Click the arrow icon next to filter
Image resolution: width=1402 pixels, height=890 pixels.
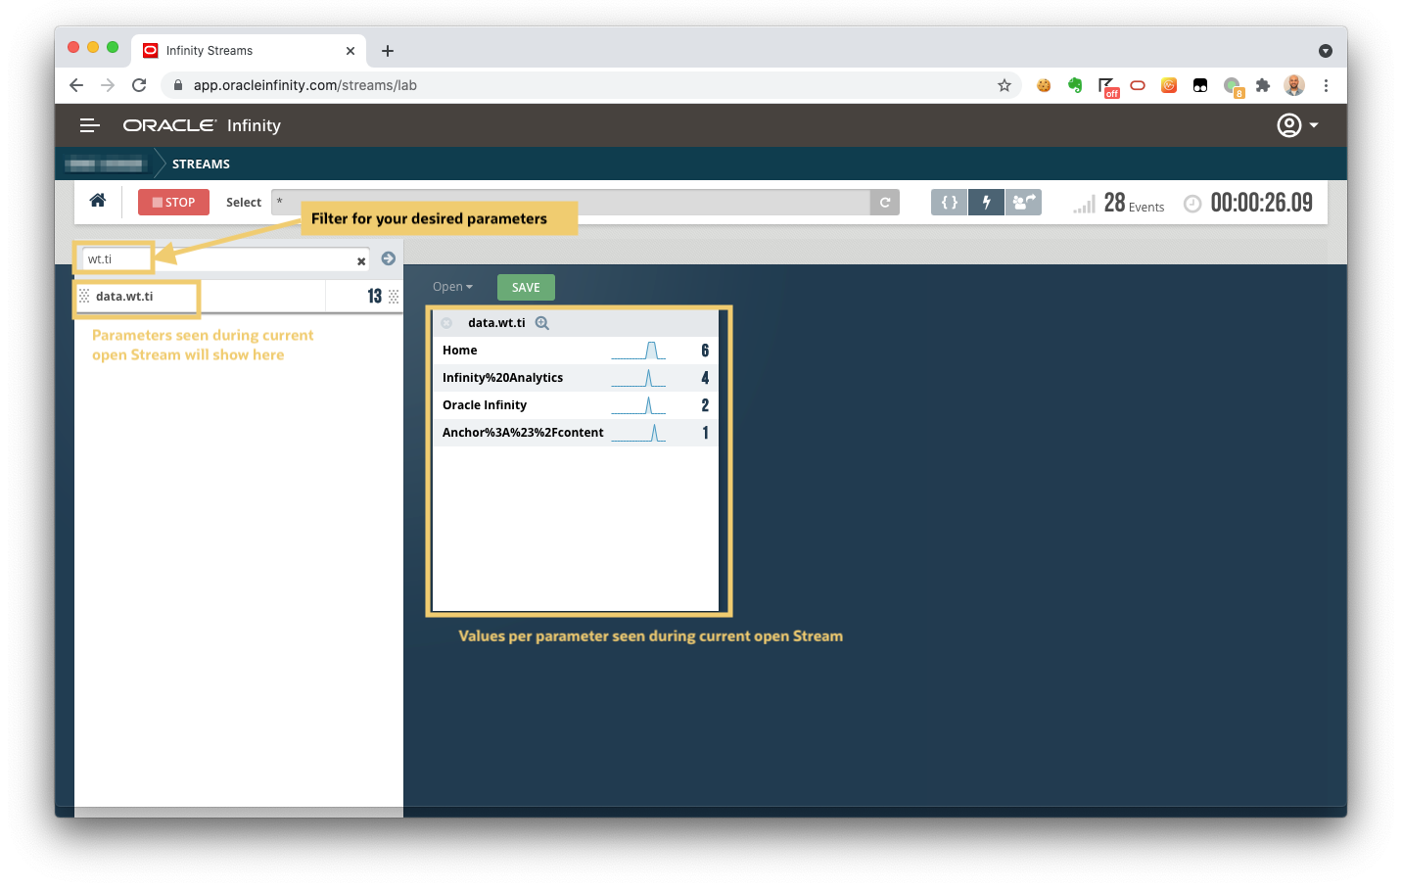389,258
